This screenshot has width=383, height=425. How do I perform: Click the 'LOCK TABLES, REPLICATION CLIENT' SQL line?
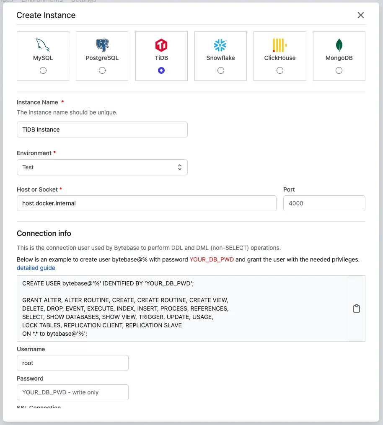102,325
